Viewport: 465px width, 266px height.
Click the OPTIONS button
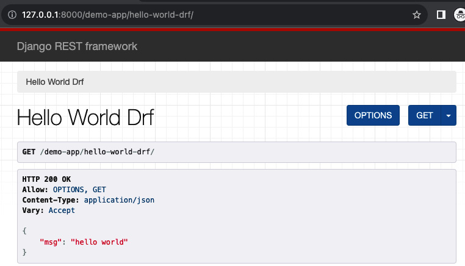click(x=373, y=115)
